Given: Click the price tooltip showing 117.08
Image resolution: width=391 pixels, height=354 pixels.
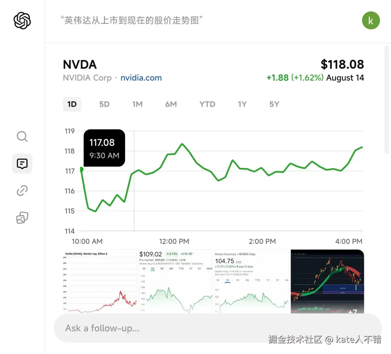Looking at the screenshot, I should [104, 148].
